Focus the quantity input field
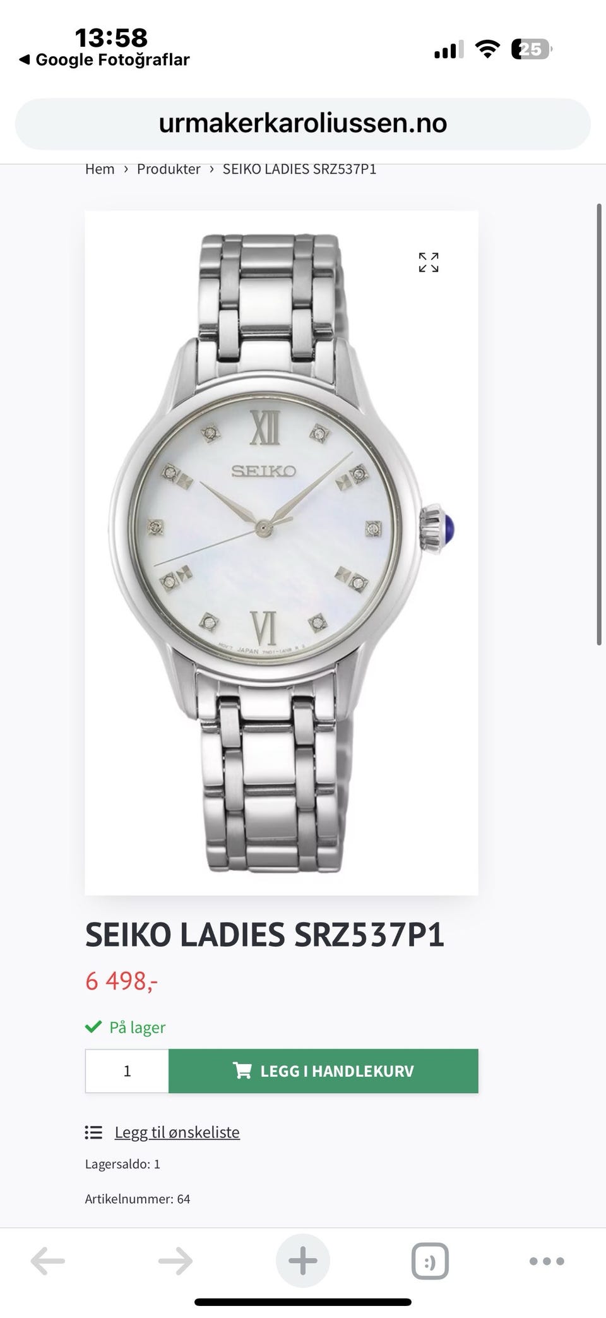 [x=127, y=1070]
